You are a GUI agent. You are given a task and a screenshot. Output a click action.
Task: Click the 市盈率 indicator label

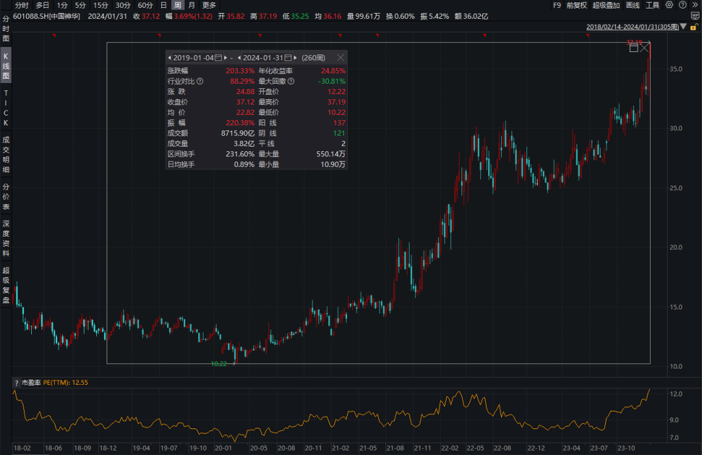click(31, 382)
